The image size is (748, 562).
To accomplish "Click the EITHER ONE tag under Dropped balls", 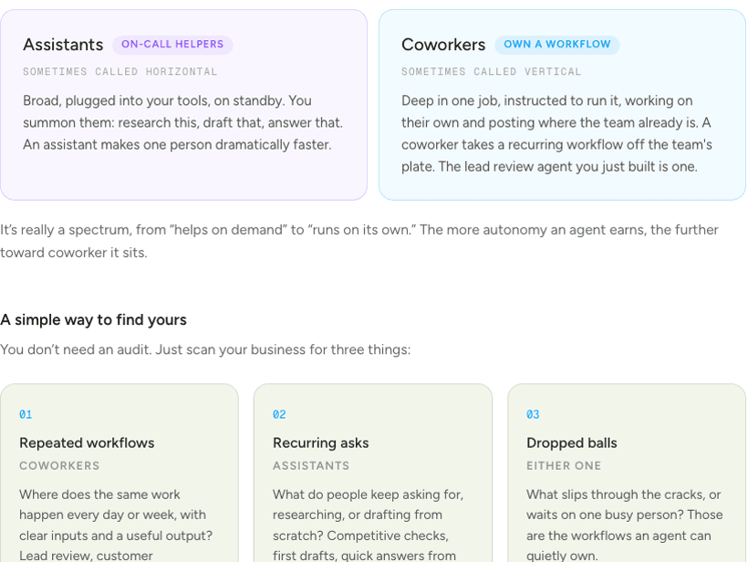I will 564,465.
